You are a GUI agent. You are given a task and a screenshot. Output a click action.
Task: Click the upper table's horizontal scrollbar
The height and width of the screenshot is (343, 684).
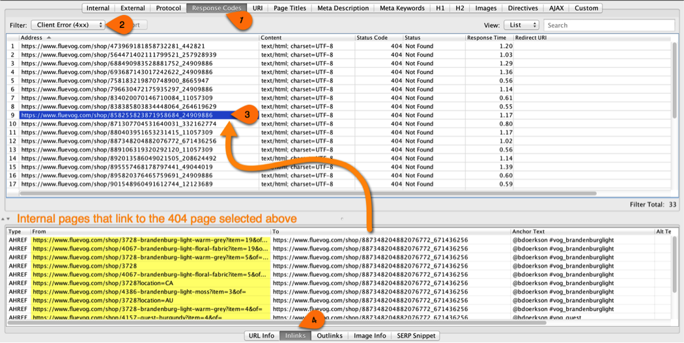307,193
